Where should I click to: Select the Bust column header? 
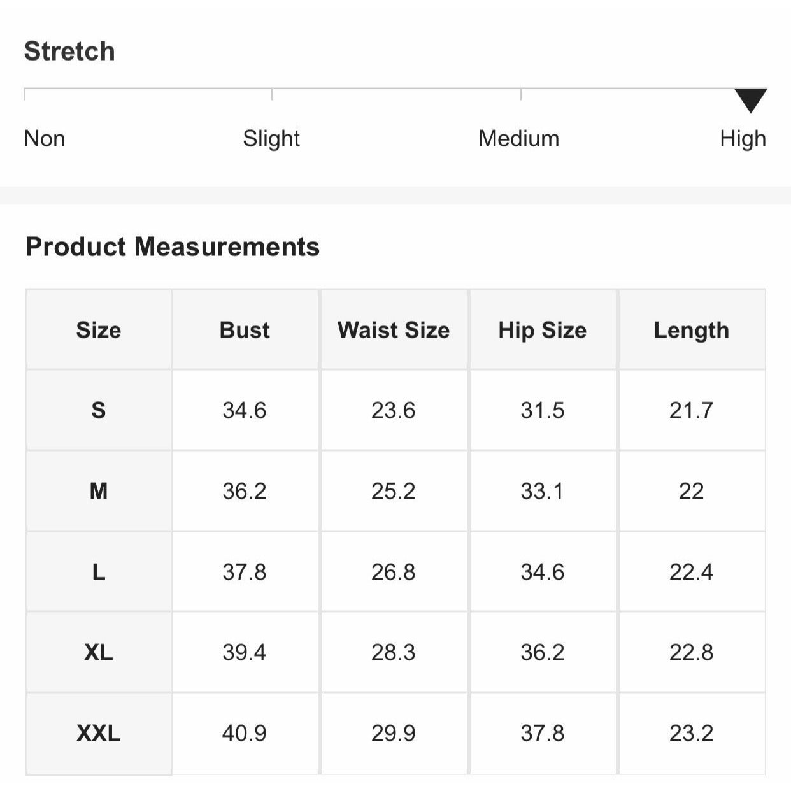tap(245, 330)
